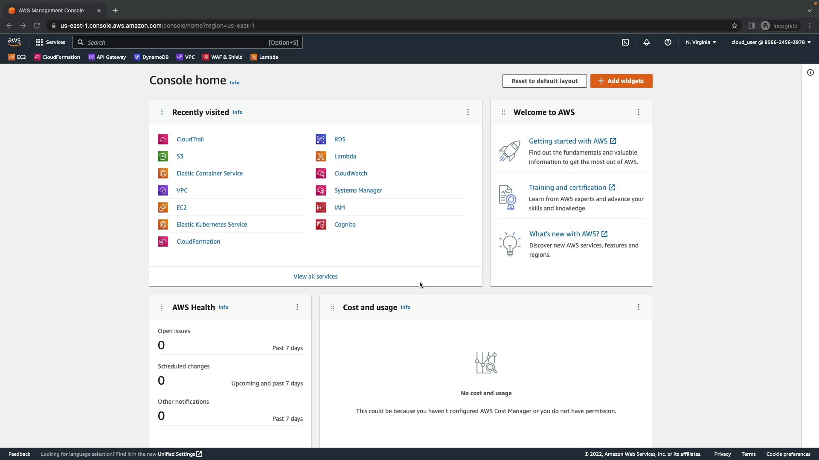Open the View all services link

click(315, 276)
